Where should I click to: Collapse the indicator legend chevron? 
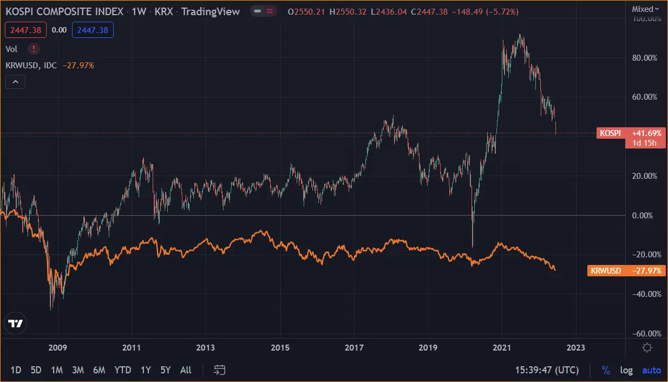coord(15,82)
